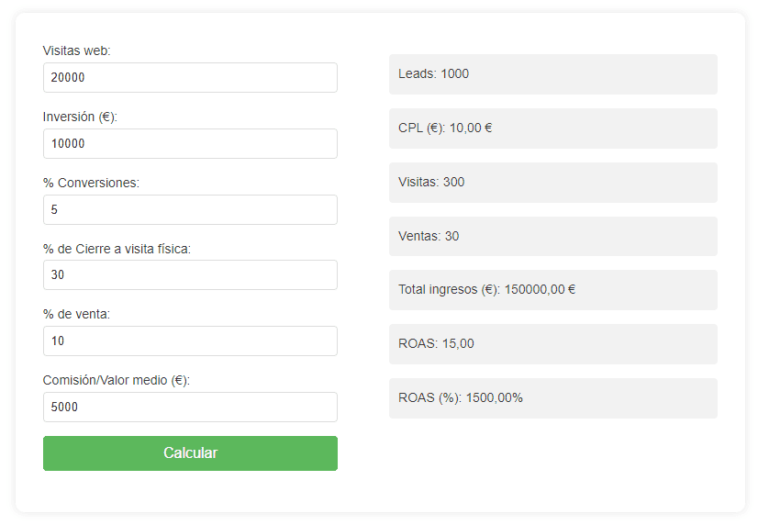Select the CPL (€) result box
This screenshot has height=525, width=758.
(553, 128)
